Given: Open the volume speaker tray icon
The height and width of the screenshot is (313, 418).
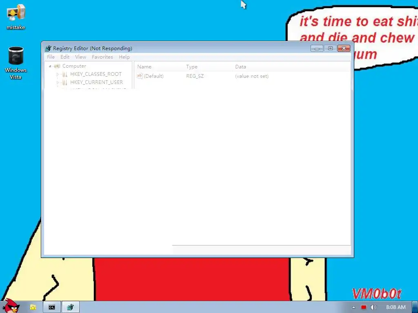Looking at the screenshot, I should tap(373, 307).
